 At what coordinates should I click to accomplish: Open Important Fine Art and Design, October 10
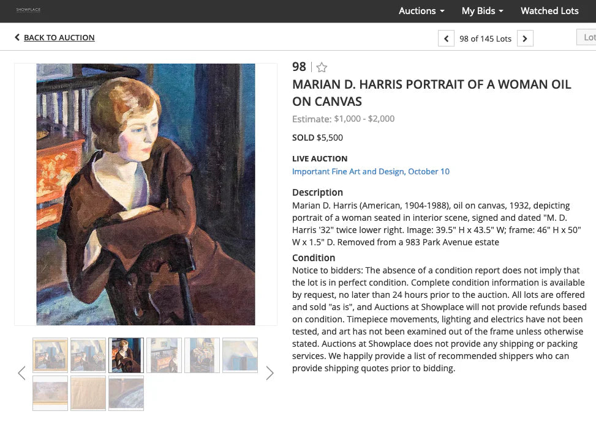[x=371, y=171]
